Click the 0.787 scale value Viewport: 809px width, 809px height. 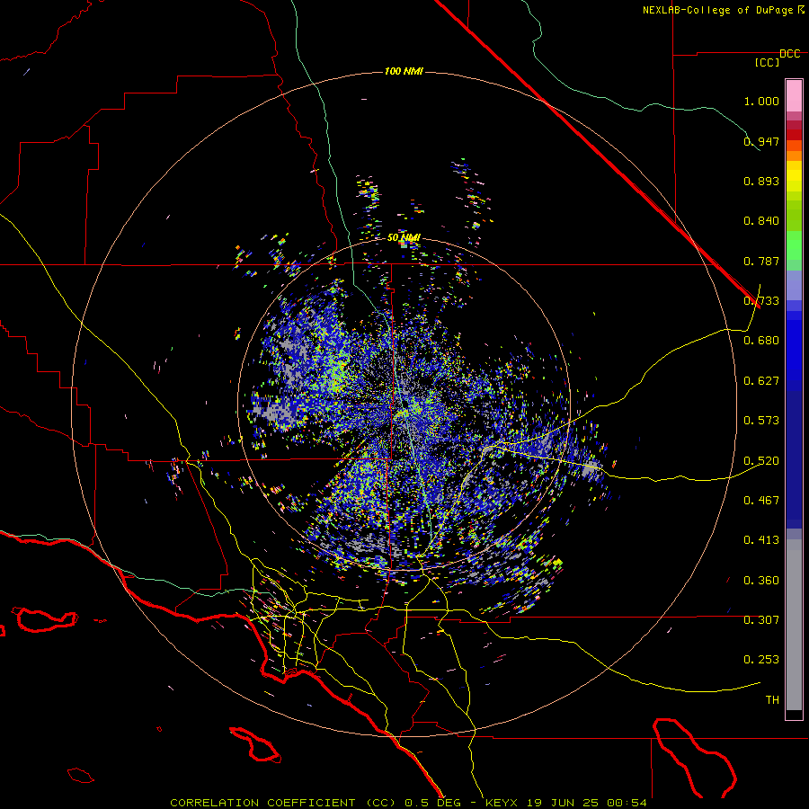761,261
